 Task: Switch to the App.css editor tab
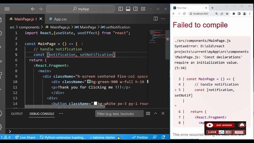pos(58,19)
